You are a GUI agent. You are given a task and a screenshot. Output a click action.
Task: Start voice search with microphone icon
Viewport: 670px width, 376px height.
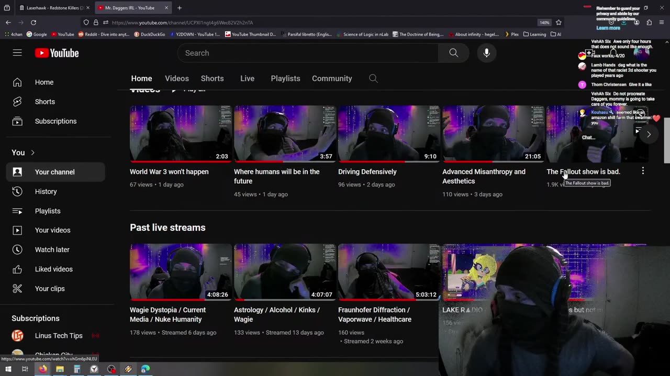[x=487, y=53]
